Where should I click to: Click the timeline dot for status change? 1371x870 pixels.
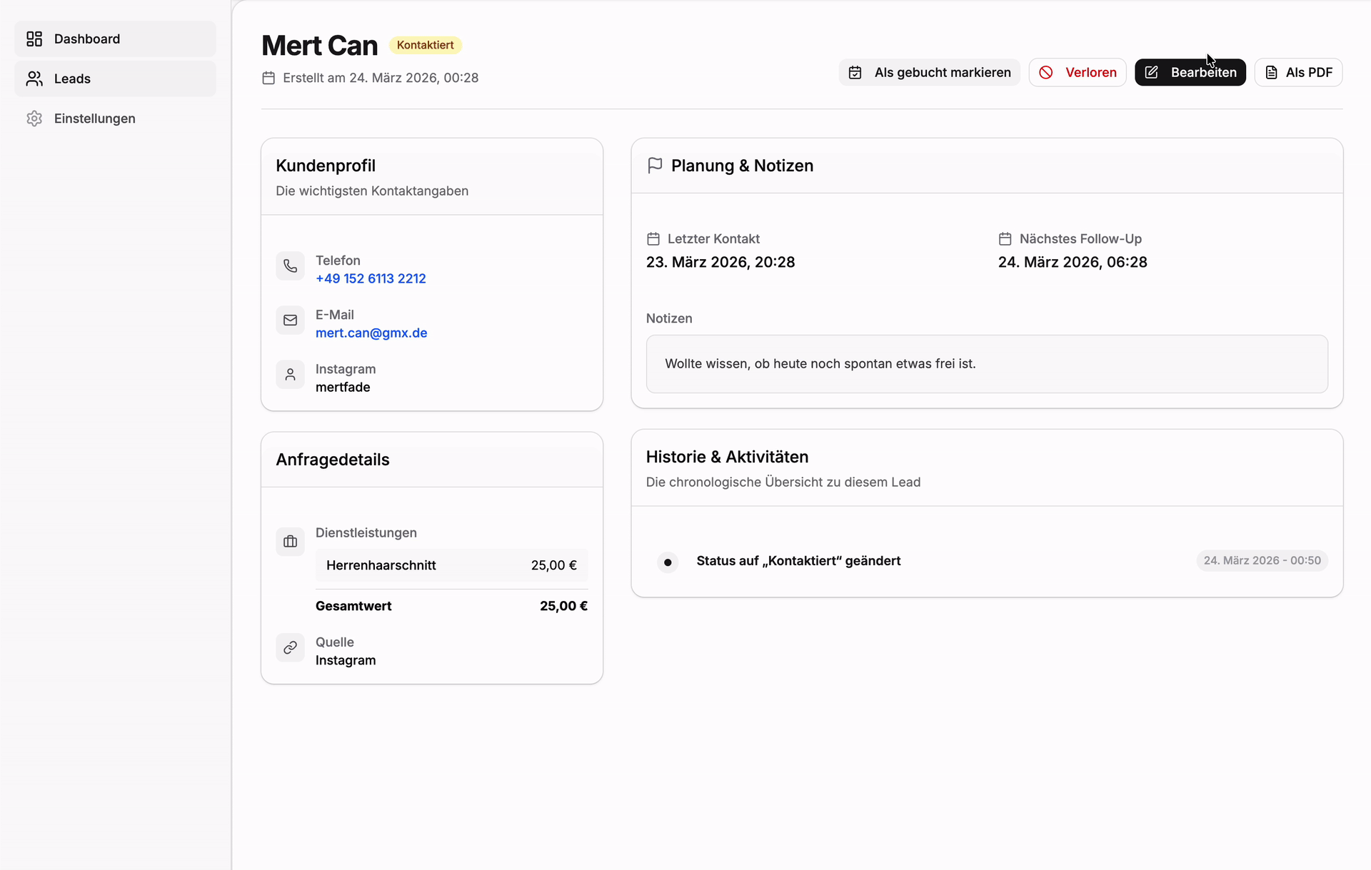pyautogui.click(x=668, y=562)
